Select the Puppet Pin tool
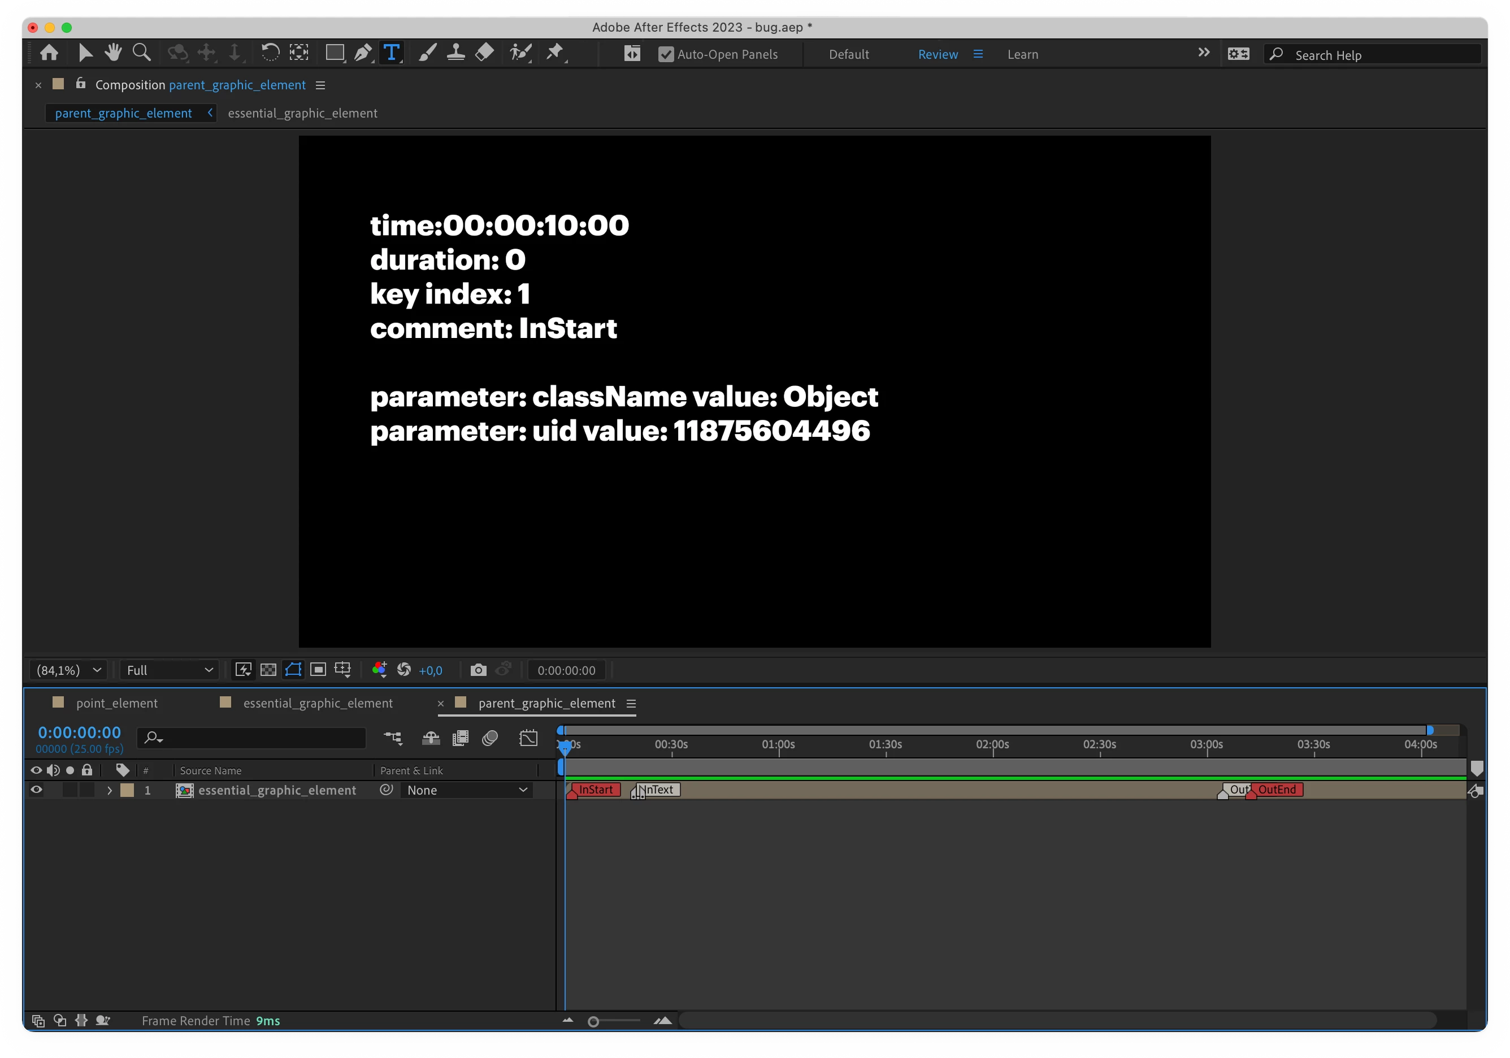The image size is (1510, 1058). [x=555, y=53]
